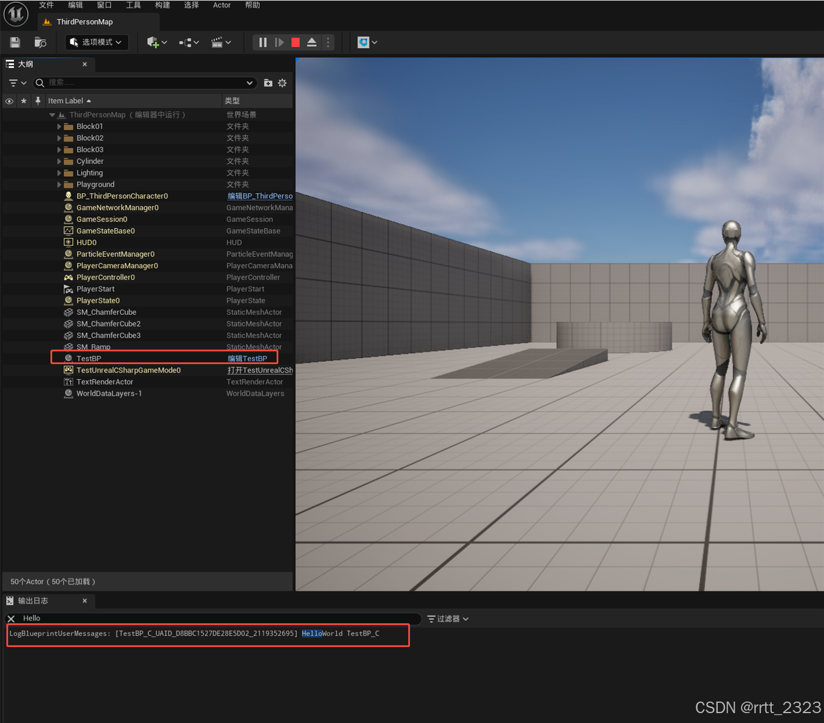Viewport: 824px width, 723px height.
Task: Click the PlayerController0 gamepad icon
Action: pyautogui.click(x=68, y=277)
